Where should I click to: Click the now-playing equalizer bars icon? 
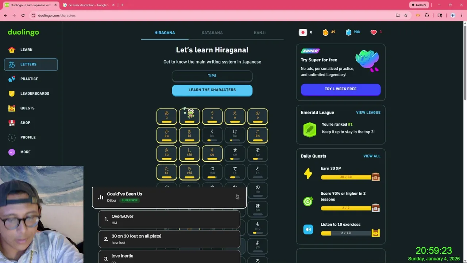coord(101,197)
